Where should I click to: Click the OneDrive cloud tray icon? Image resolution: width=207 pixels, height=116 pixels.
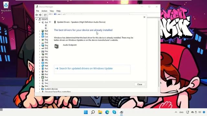click(192, 112)
